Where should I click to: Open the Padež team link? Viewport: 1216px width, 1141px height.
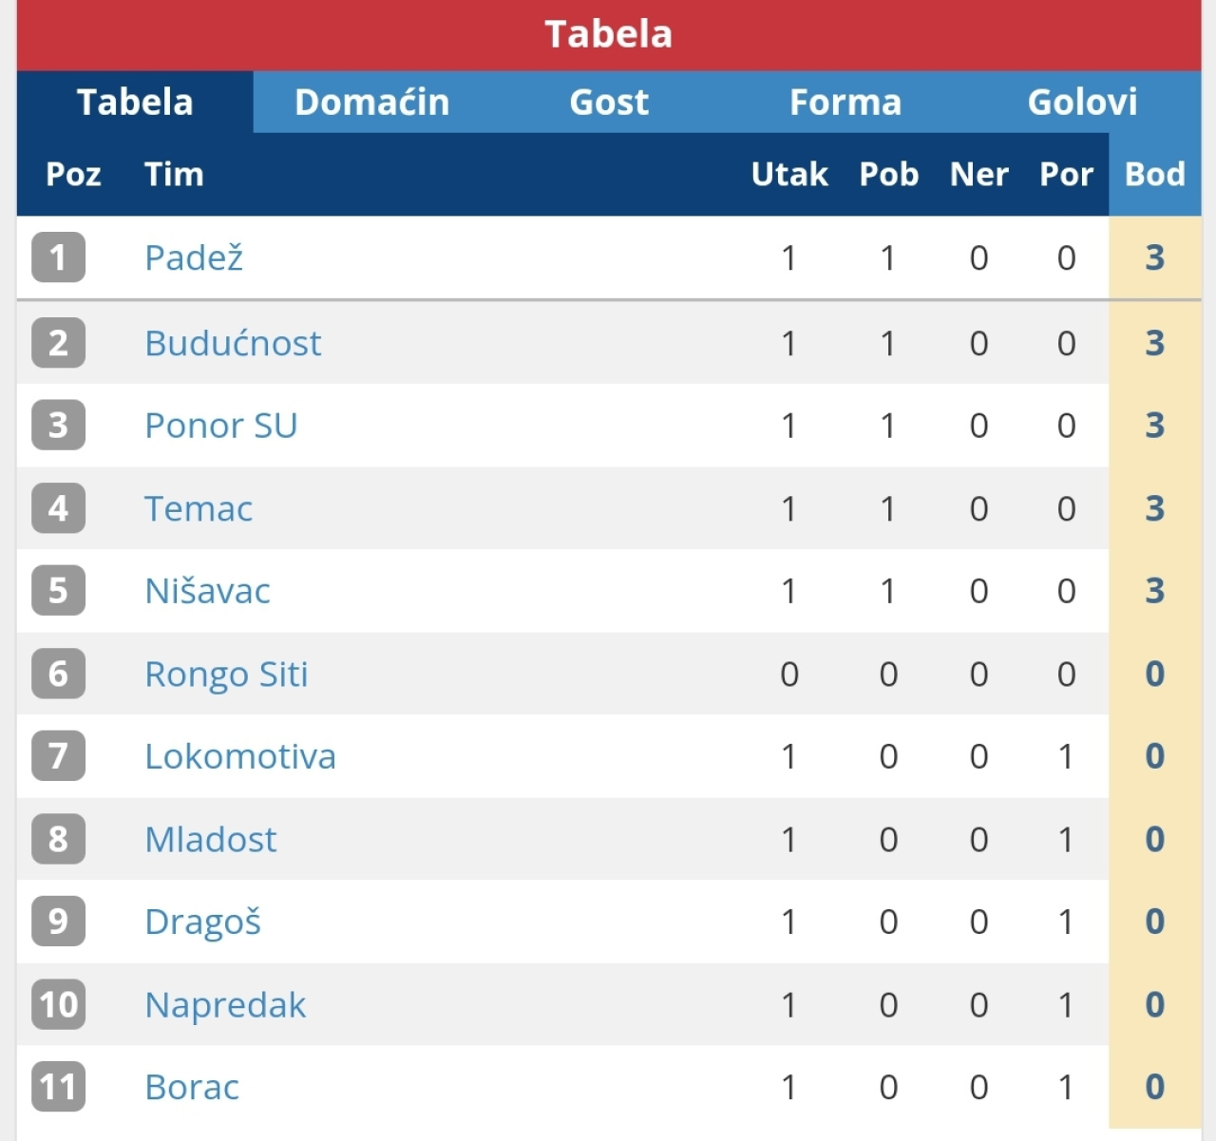(x=194, y=257)
